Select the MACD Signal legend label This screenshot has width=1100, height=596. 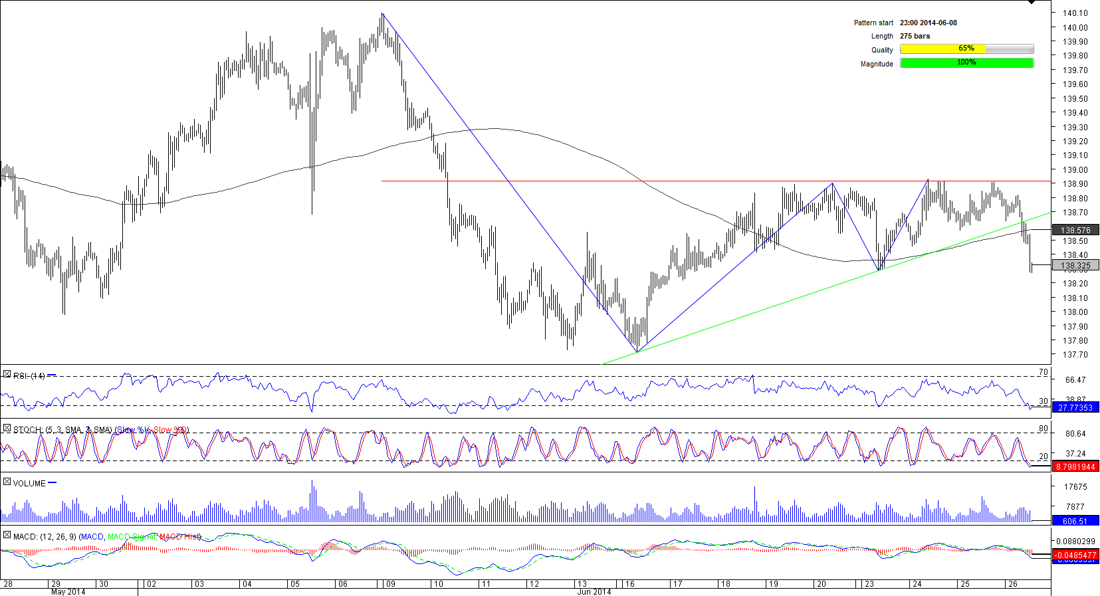132,537
